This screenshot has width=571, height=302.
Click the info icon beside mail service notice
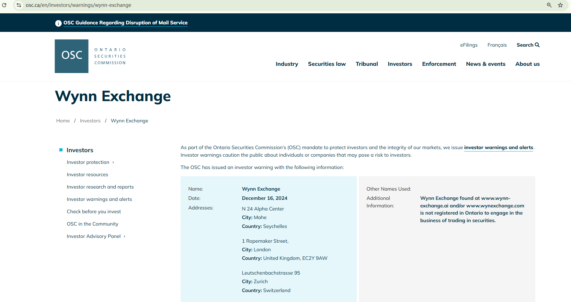(x=58, y=23)
